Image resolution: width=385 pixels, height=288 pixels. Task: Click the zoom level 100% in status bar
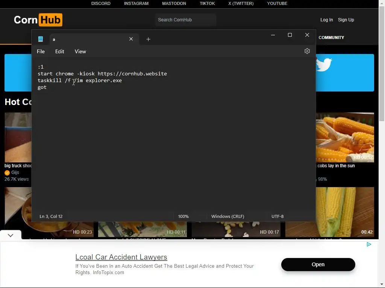pyautogui.click(x=183, y=216)
